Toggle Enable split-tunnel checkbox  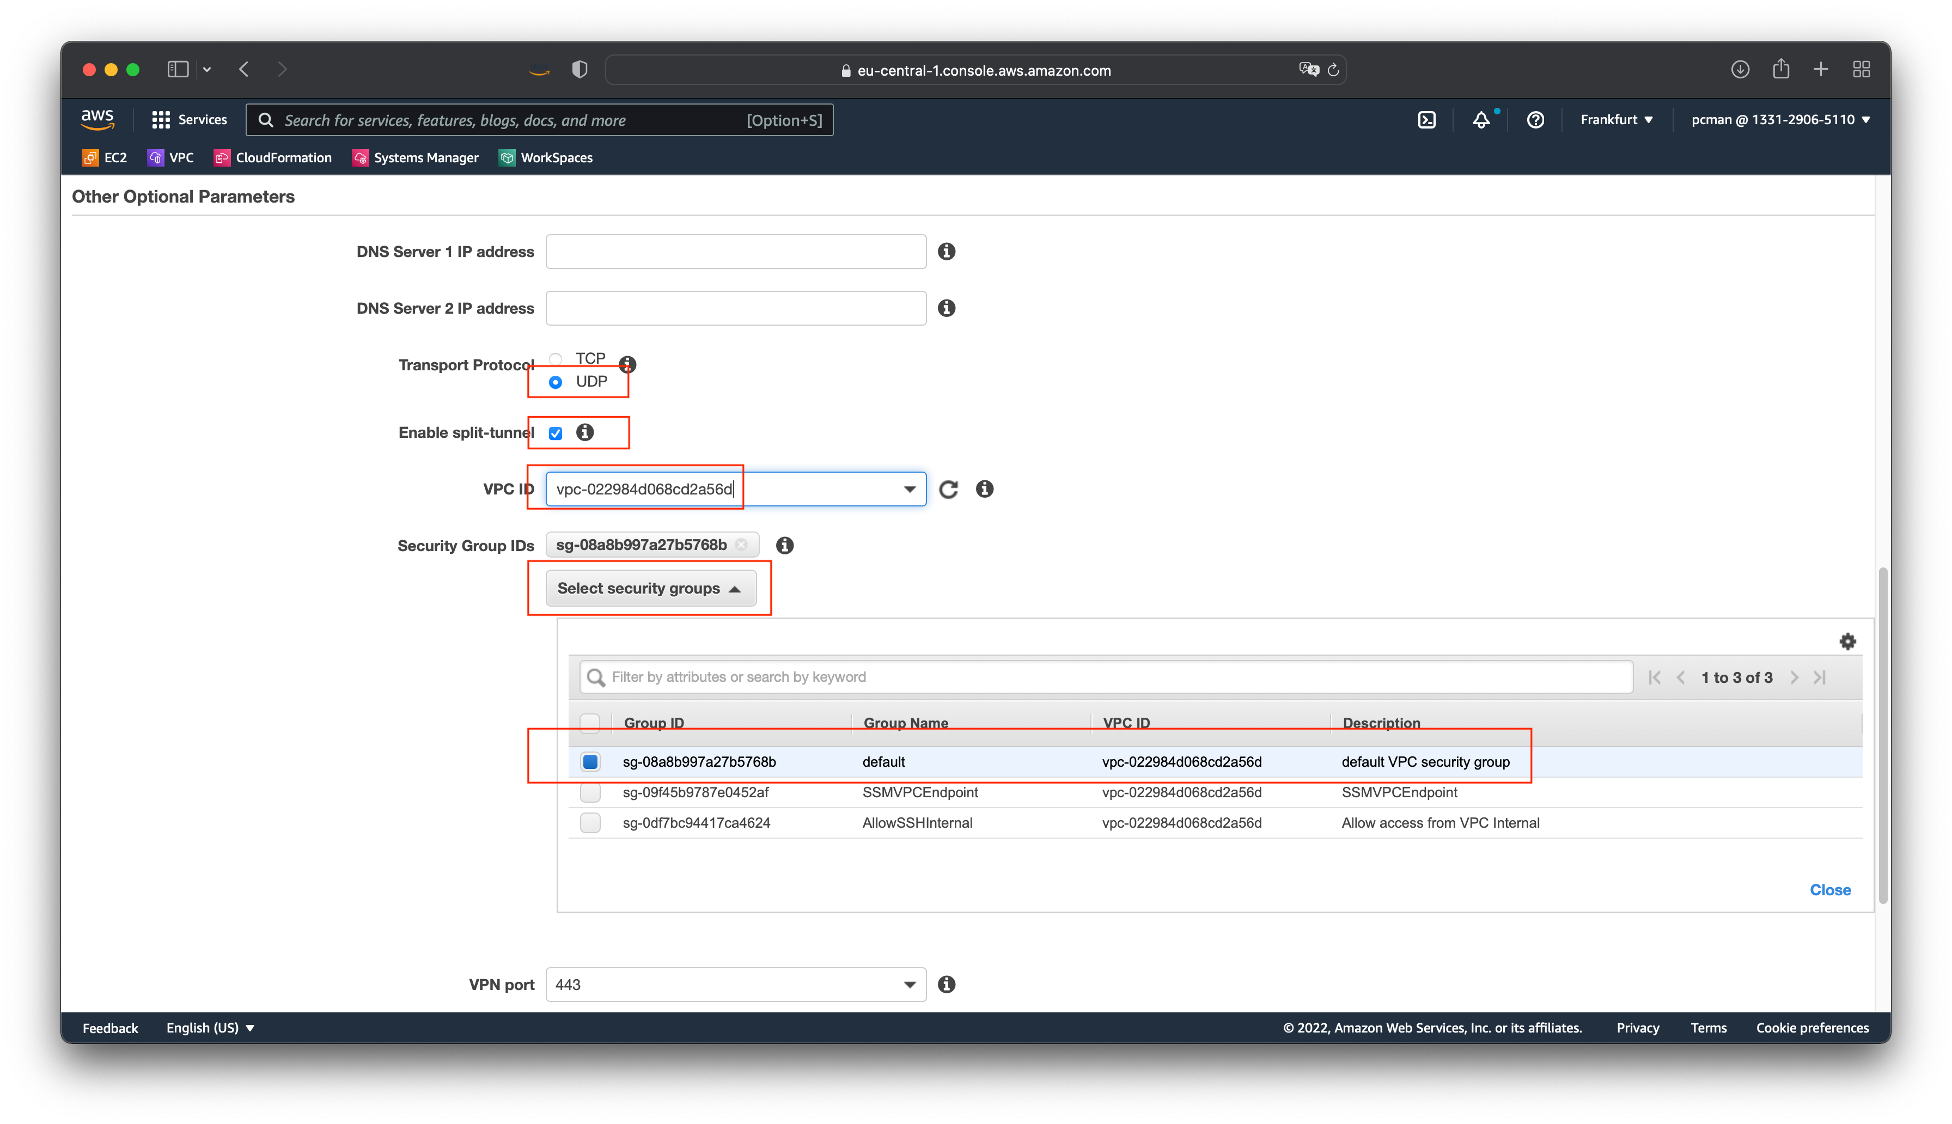[555, 433]
